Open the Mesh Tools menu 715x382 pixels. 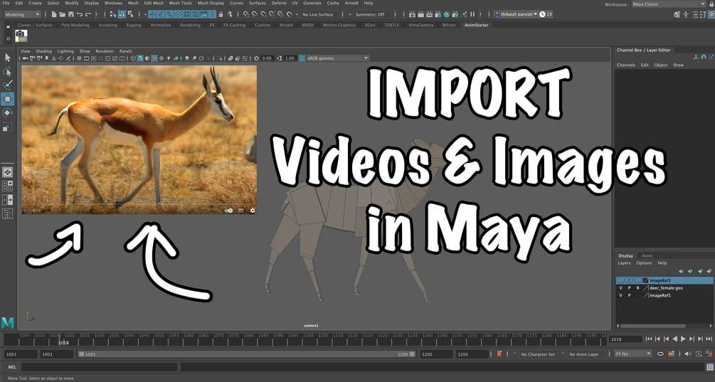click(x=180, y=3)
